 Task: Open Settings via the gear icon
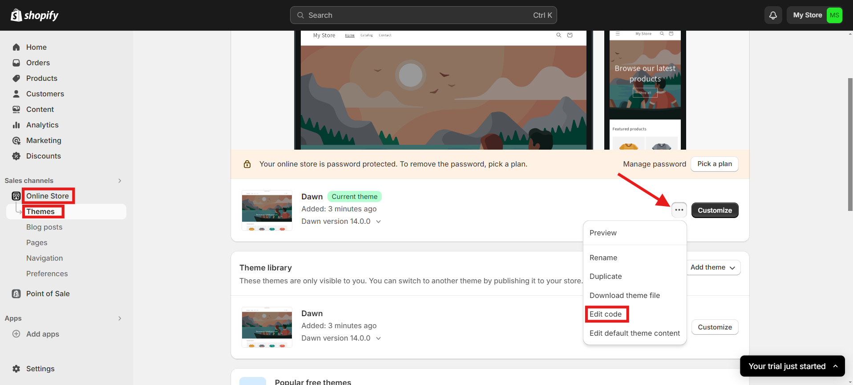tap(16, 369)
